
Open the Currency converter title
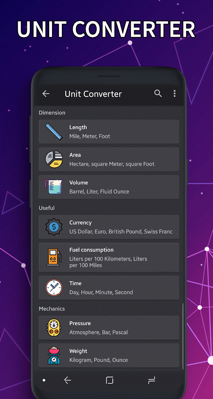click(80, 223)
